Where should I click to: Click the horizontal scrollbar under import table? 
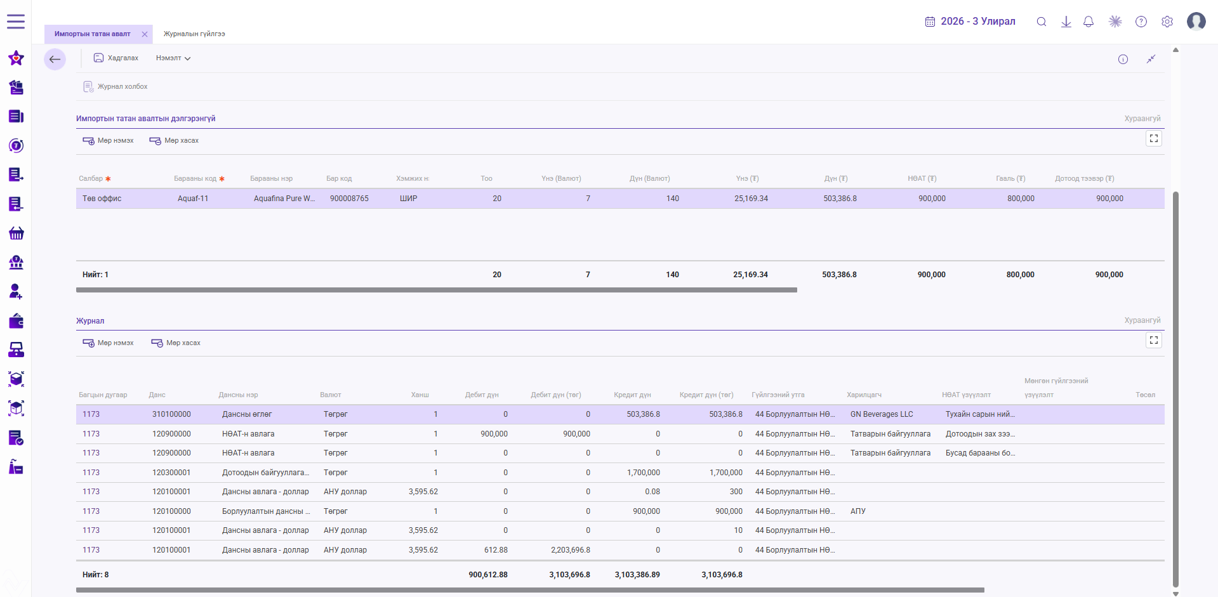(x=437, y=290)
